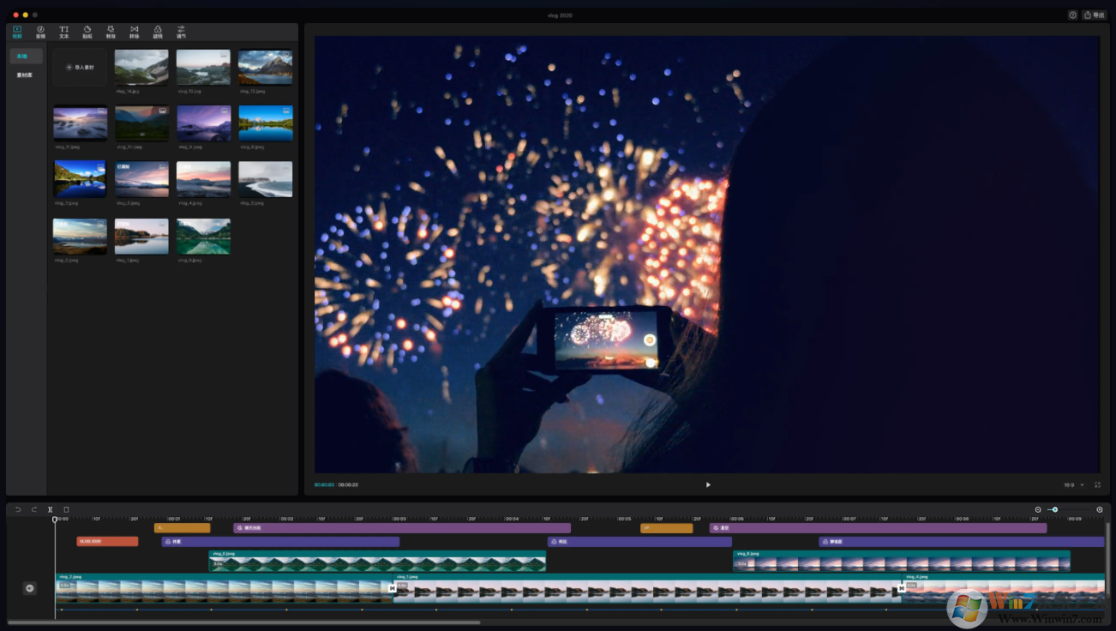1116x631 pixels.
Task: Select 素材库 (material library) in the sidebar
Action: tap(26, 75)
